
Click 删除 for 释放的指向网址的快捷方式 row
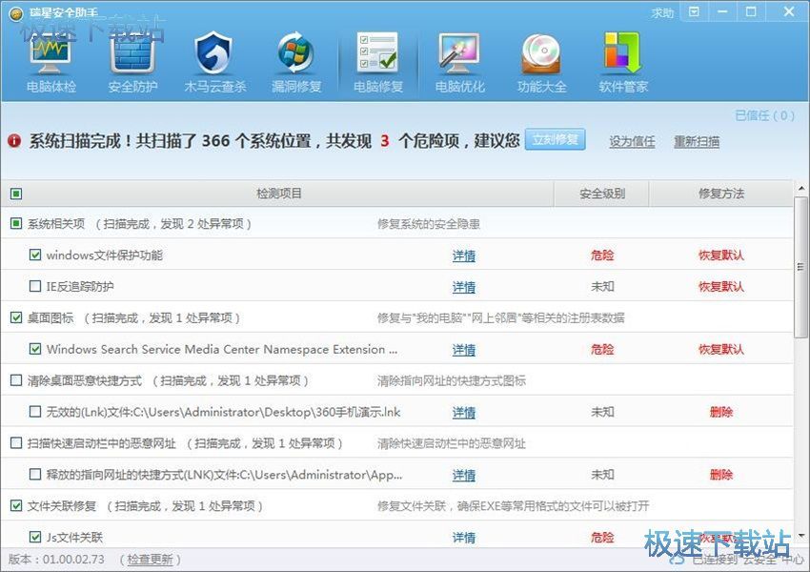tap(721, 475)
